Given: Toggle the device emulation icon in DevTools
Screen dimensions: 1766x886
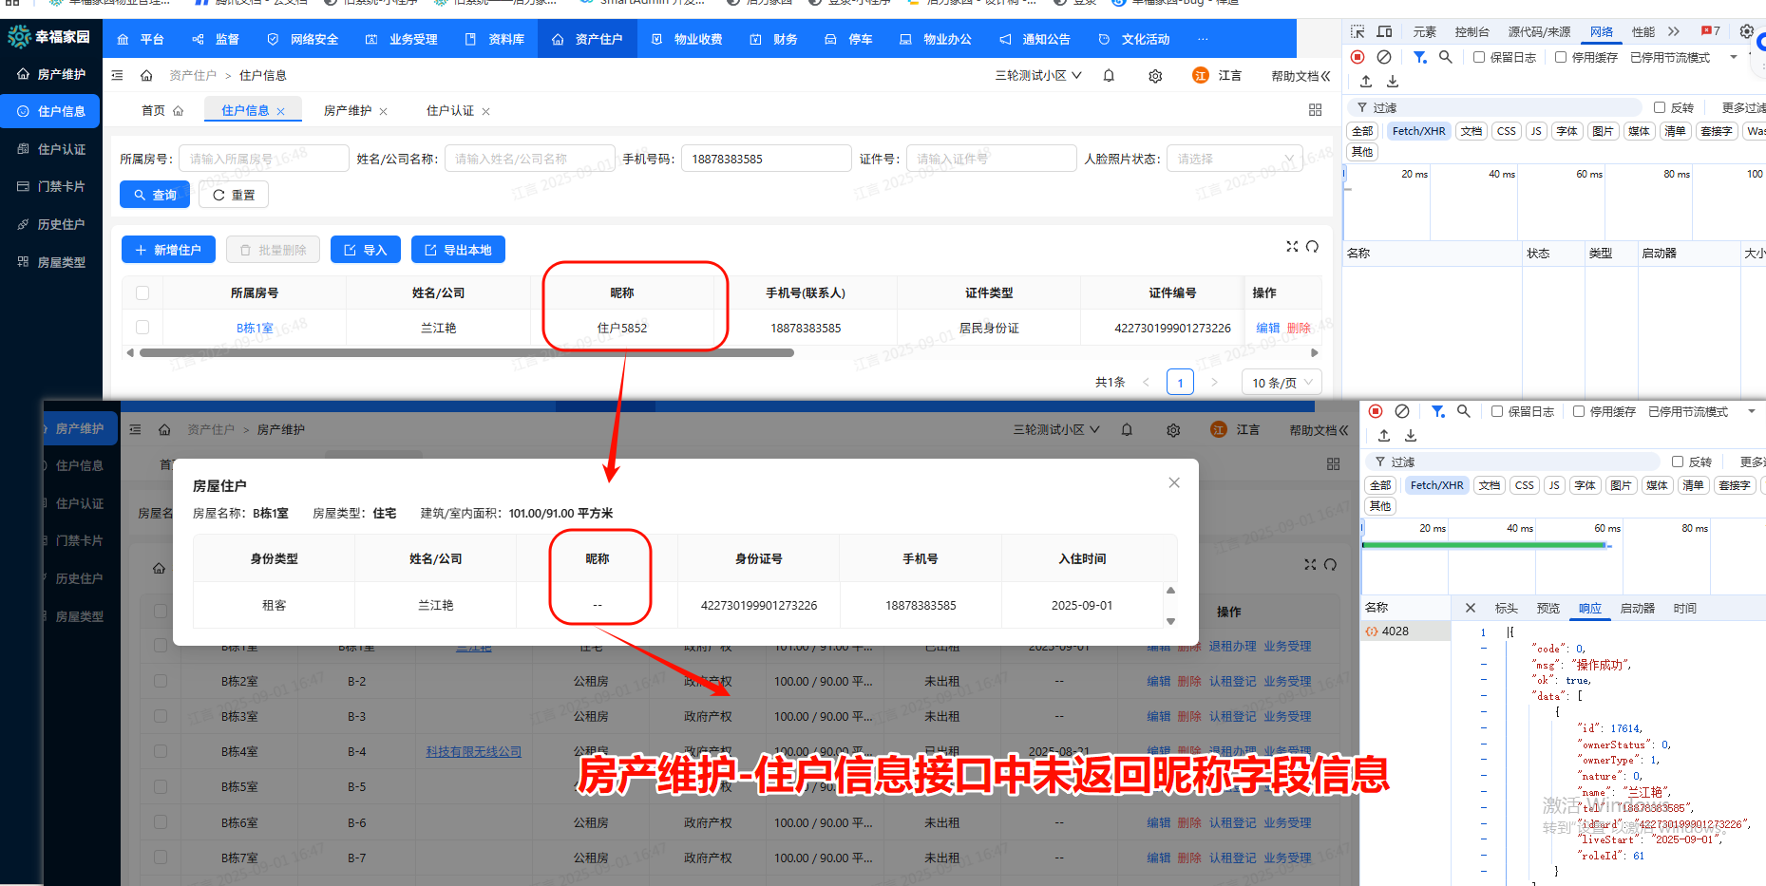Looking at the screenshot, I should click(1384, 30).
